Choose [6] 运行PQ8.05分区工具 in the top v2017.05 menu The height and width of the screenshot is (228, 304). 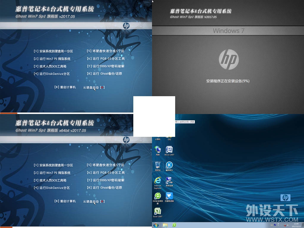point(105,58)
